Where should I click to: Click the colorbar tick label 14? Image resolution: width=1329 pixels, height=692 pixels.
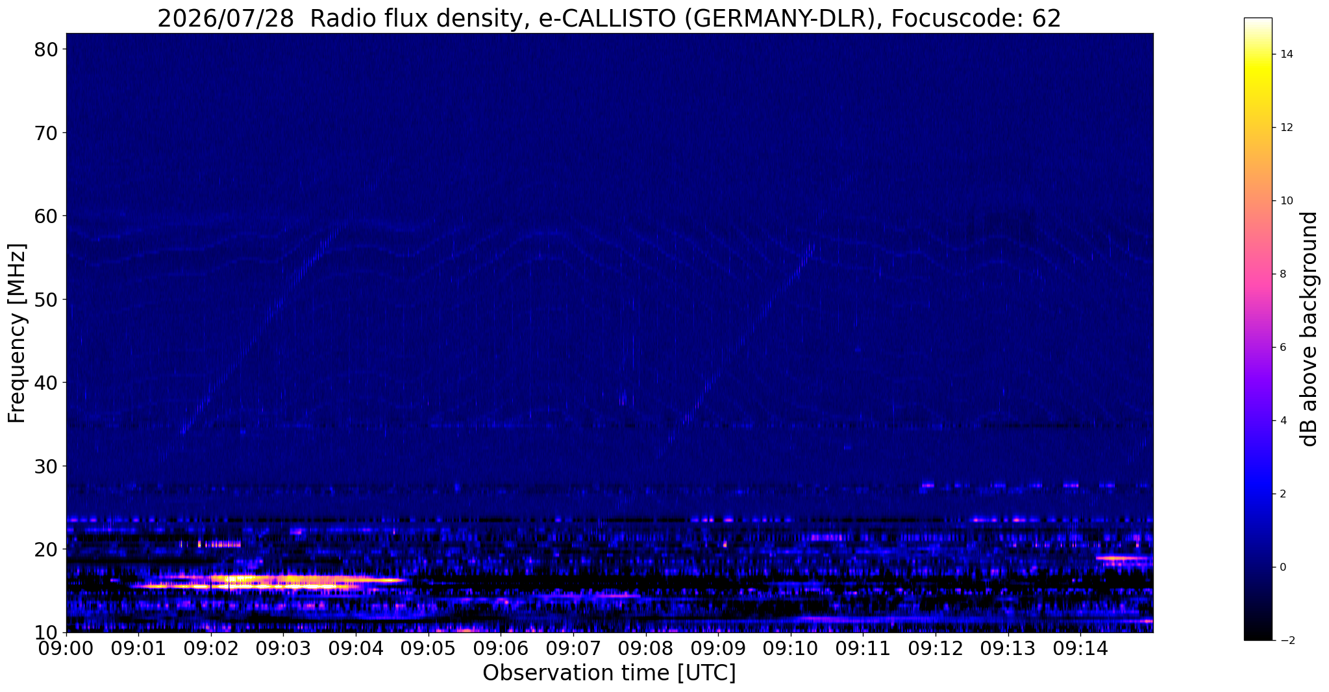click(1286, 54)
